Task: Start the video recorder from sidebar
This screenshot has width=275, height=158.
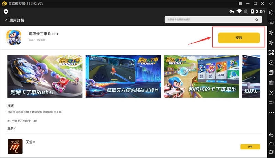Action: 271,102
